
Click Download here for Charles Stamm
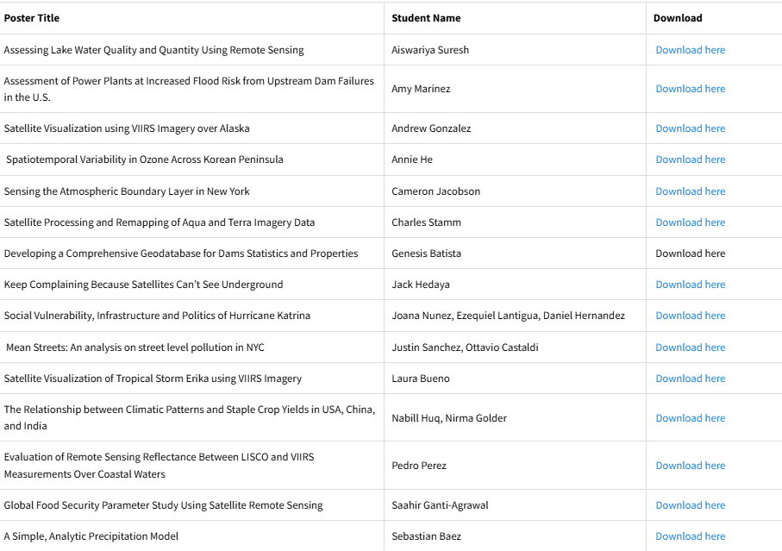pos(690,222)
